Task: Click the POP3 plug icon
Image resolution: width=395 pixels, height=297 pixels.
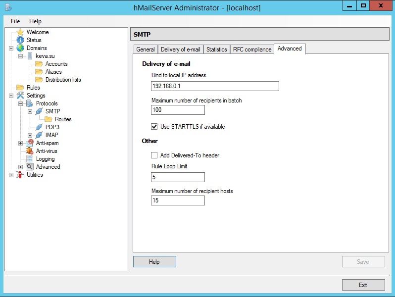Action: click(x=39, y=127)
